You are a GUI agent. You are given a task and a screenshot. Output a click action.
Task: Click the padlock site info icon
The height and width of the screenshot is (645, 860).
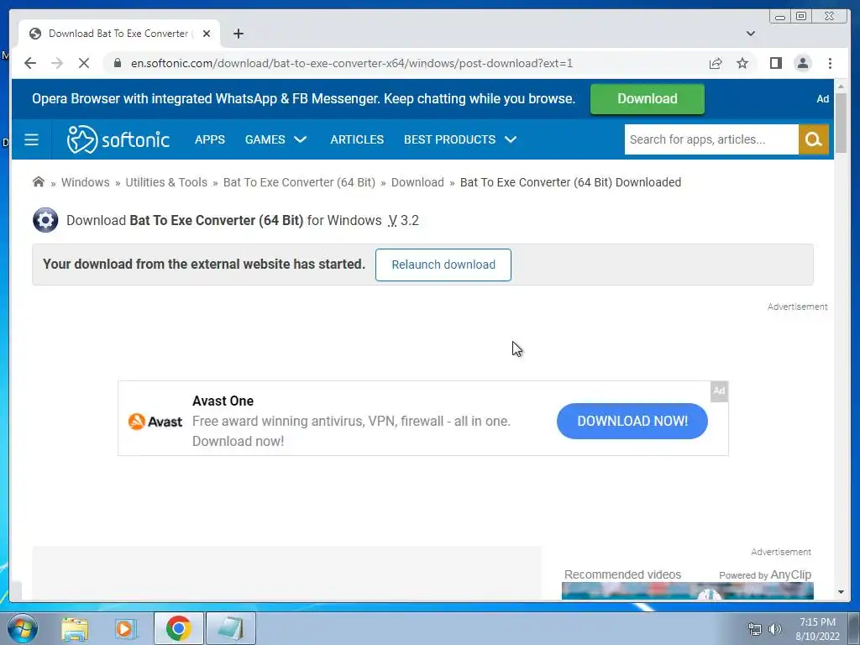point(117,63)
